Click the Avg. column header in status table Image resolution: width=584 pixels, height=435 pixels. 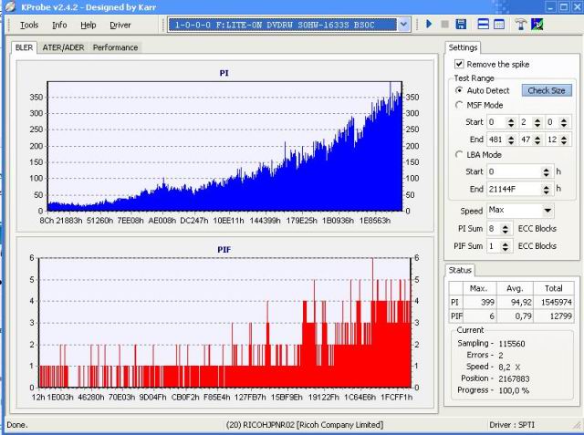(x=515, y=288)
